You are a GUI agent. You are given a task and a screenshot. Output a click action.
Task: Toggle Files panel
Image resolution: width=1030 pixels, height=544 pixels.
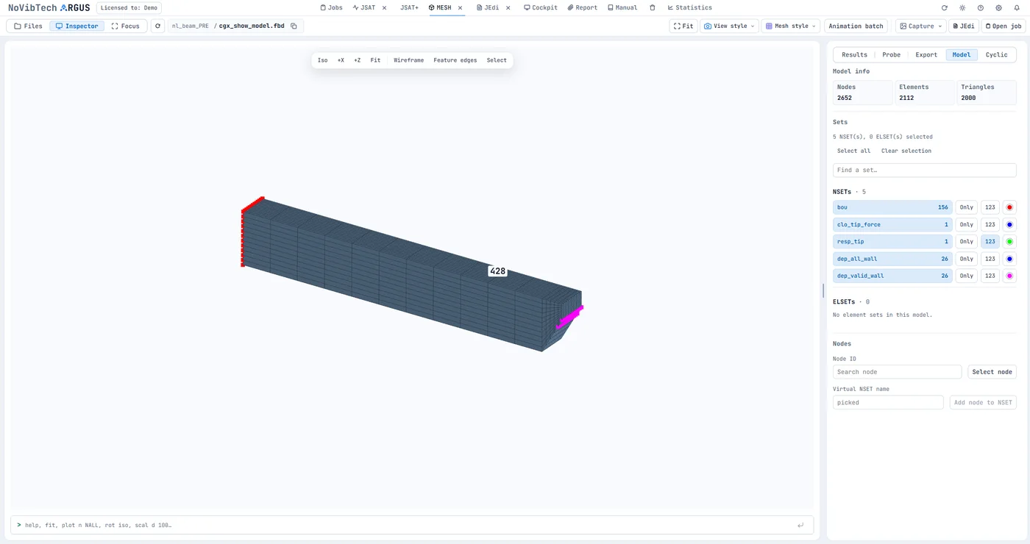click(29, 26)
